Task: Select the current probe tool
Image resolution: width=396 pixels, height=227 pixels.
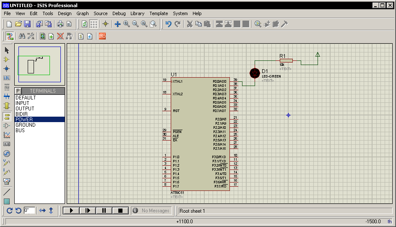Action: 7,172
